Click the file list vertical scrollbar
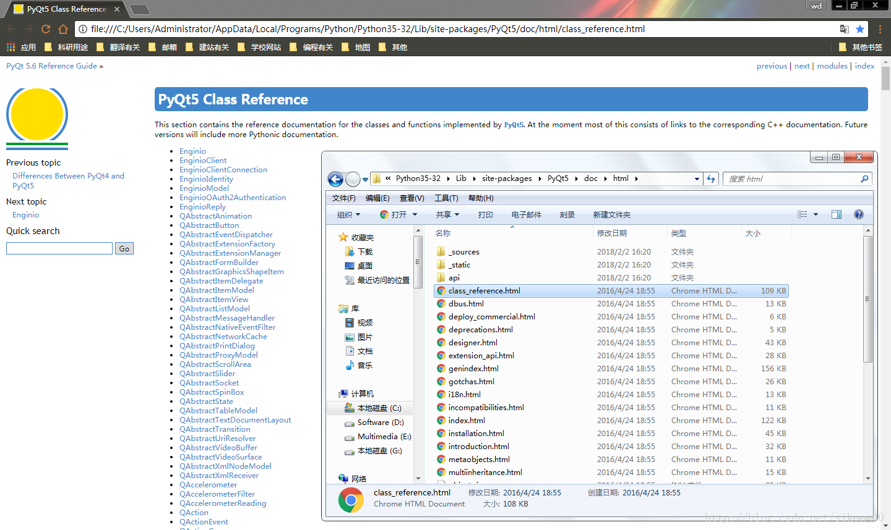This screenshot has width=891, height=530. point(868,299)
